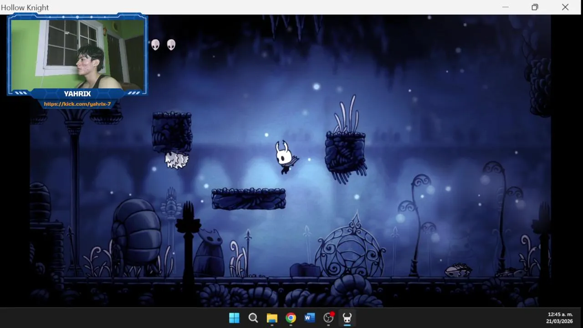Click the first health mask icon
The height and width of the screenshot is (328, 583).
(x=155, y=45)
